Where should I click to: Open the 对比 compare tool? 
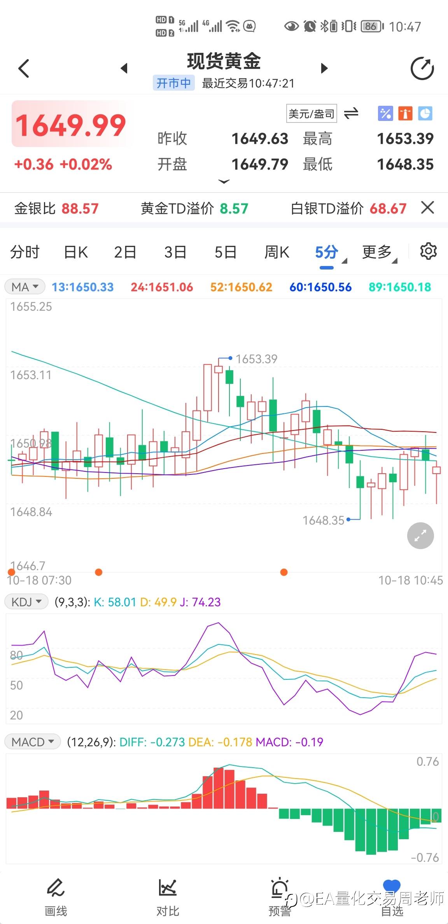click(x=168, y=897)
